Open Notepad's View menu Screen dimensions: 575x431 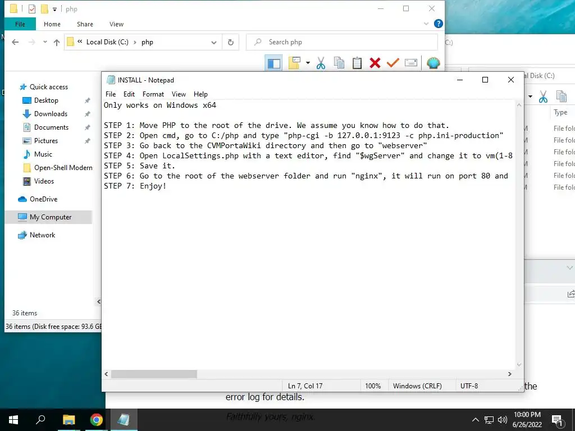[179, 94]
